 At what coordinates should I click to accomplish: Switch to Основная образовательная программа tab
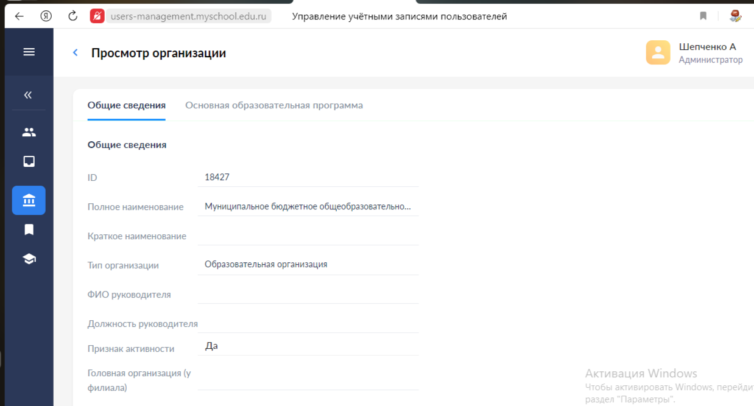[x=274, y=105]
